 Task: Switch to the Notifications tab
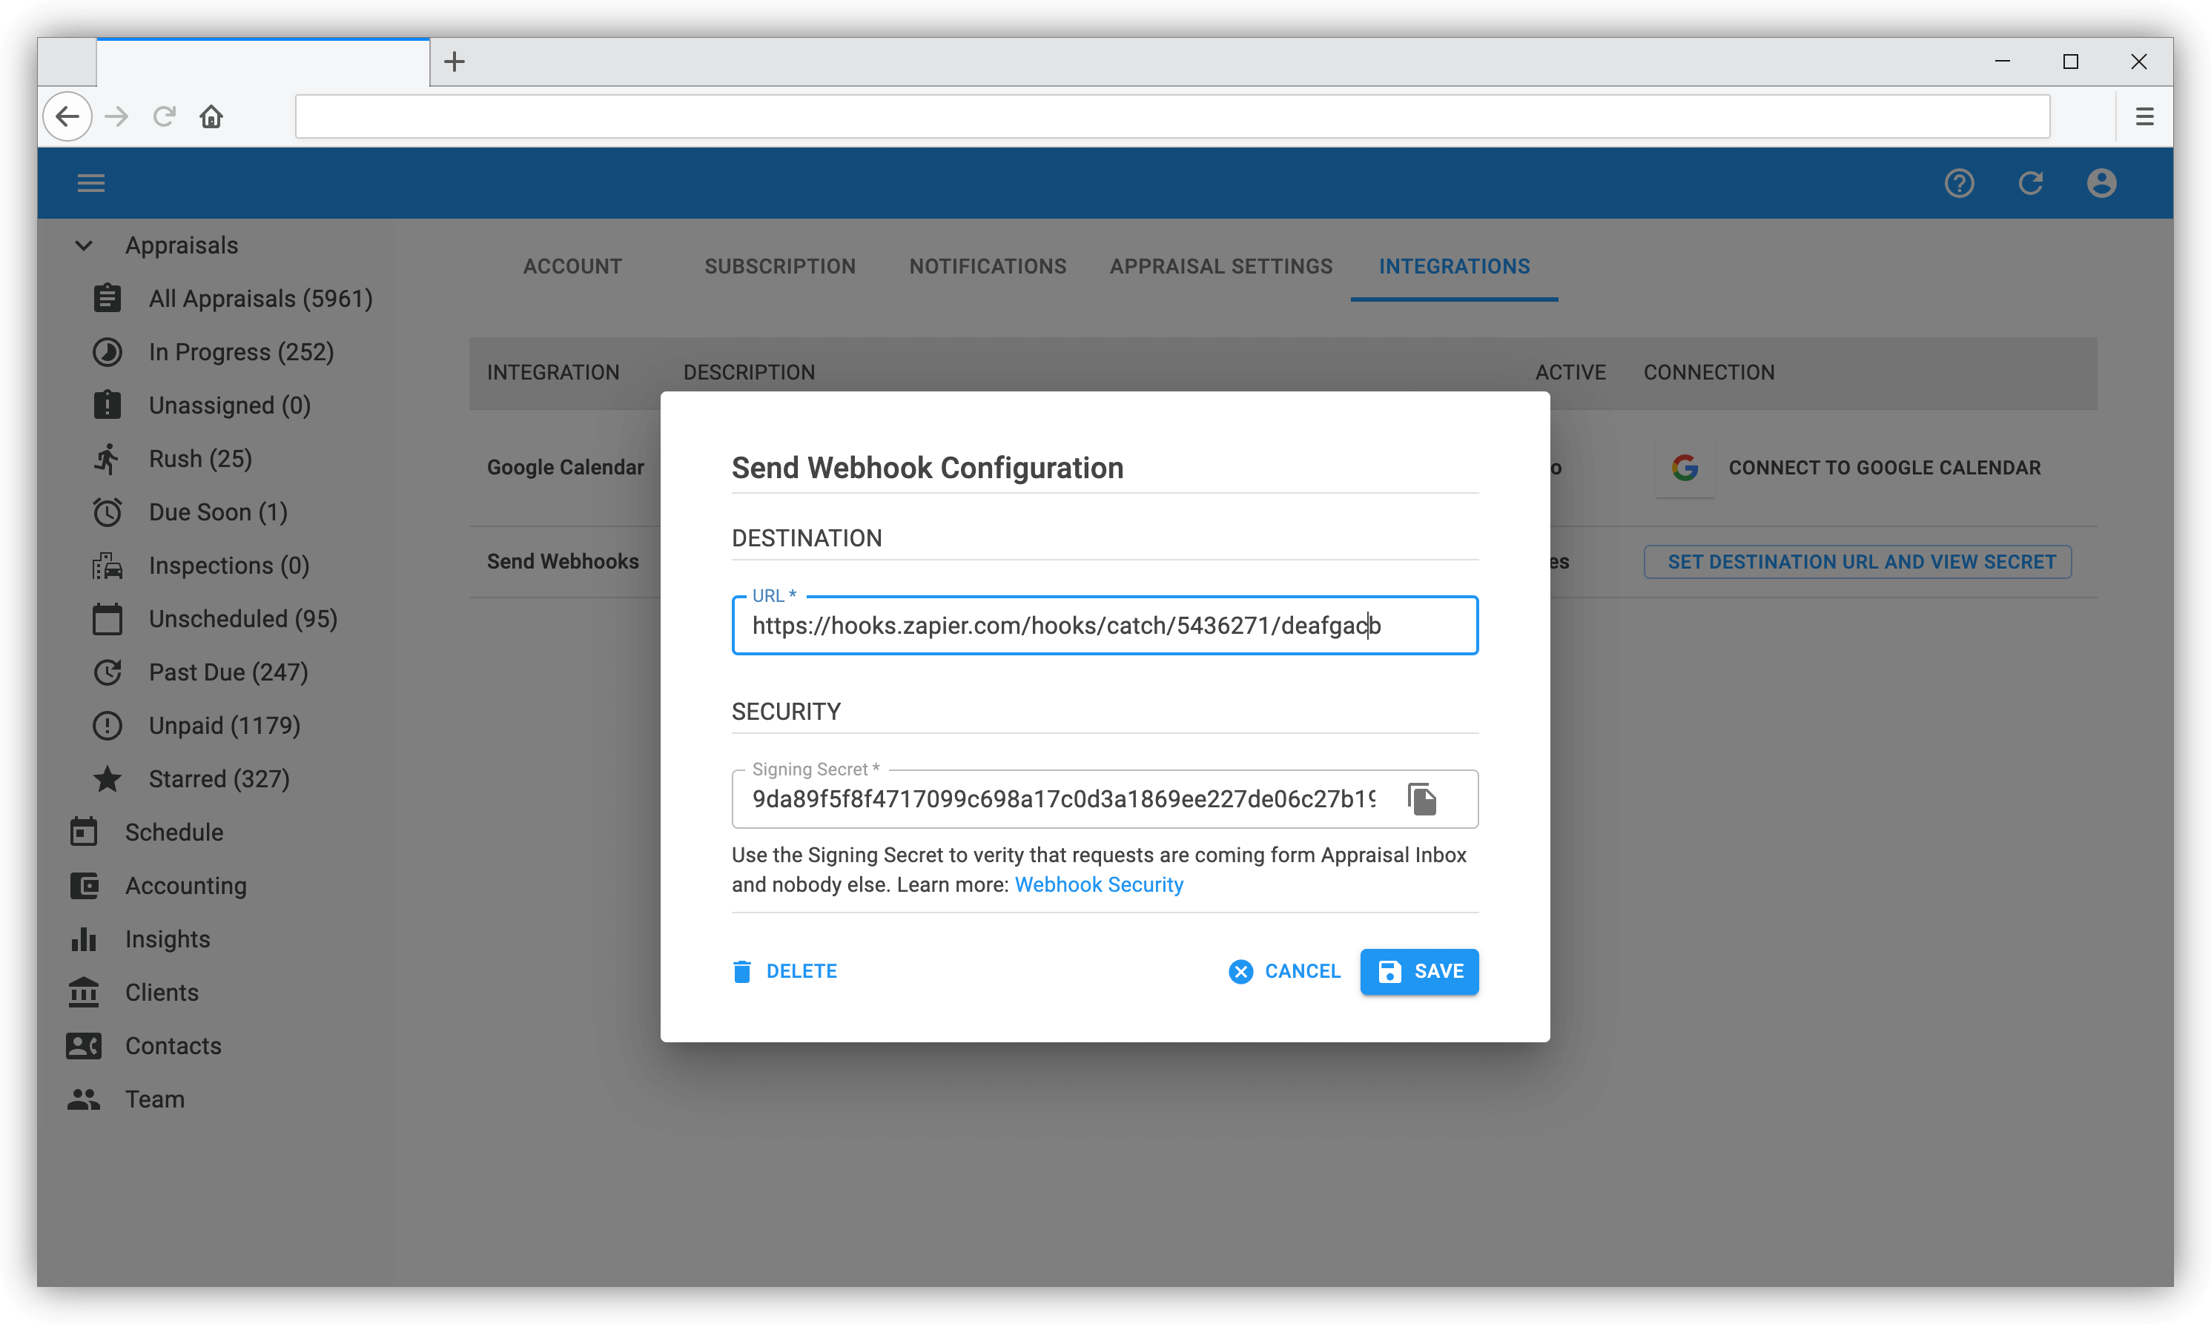pos(987,267)
